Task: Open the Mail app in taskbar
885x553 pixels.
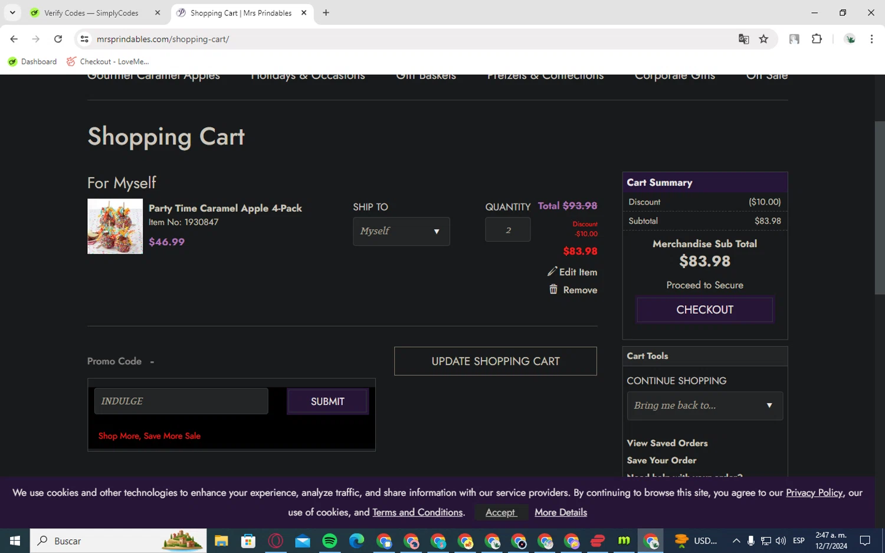Action: [303, 541]
